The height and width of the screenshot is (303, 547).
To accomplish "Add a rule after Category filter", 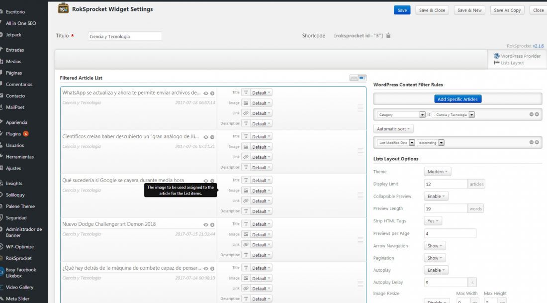I will (537, 114).
